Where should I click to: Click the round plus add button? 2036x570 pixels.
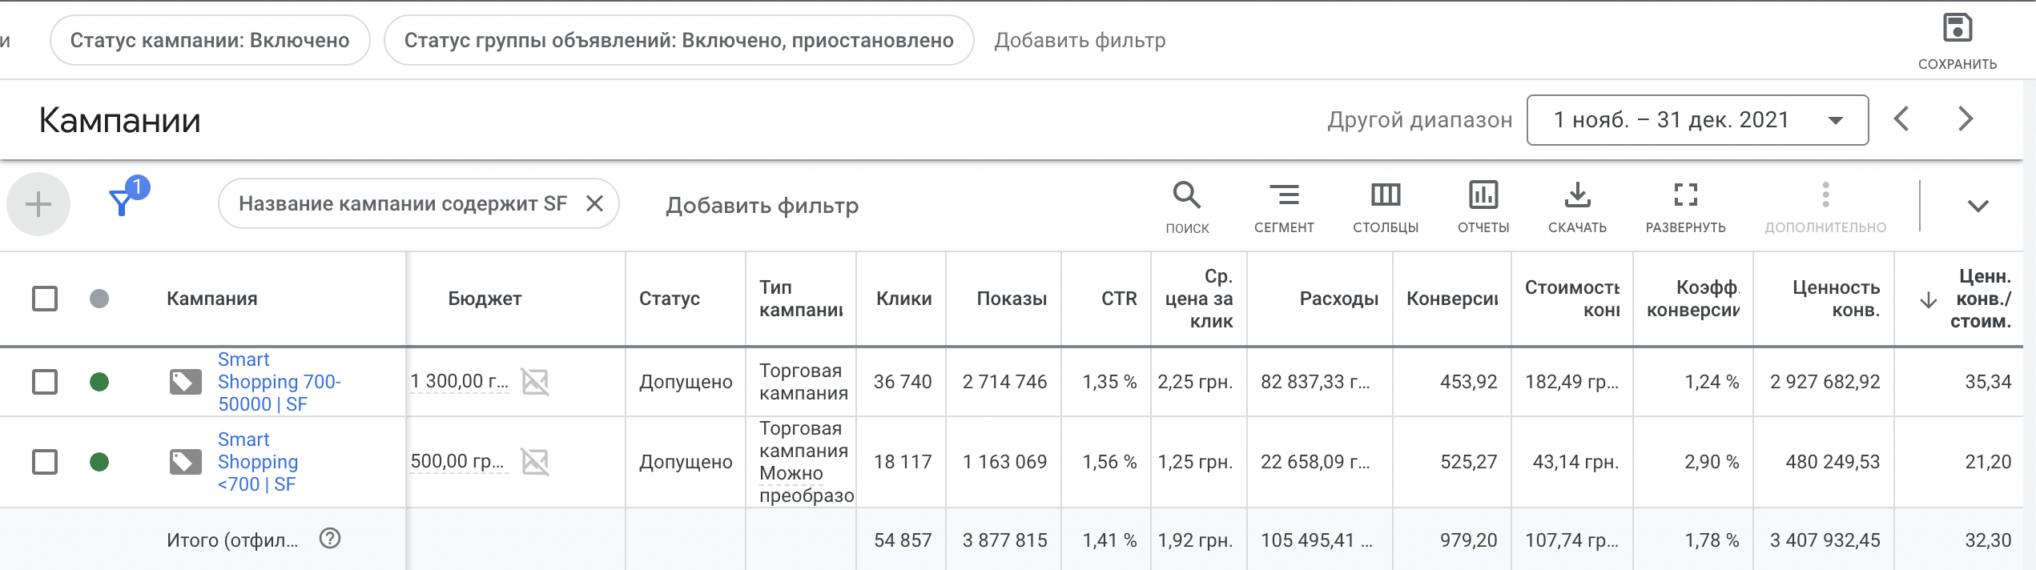38,204
